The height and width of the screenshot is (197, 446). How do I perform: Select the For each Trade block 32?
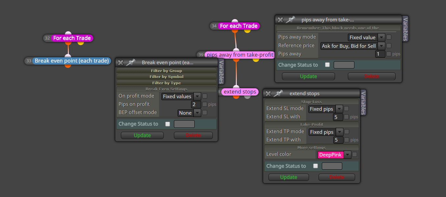tap(72, 38)
